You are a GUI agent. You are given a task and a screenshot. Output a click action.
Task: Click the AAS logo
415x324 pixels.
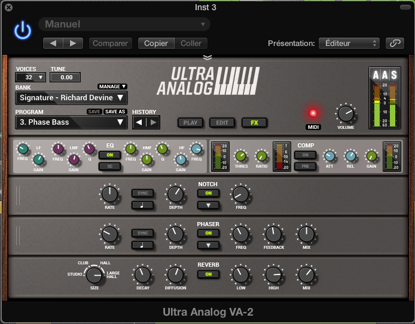pos(385,75)
